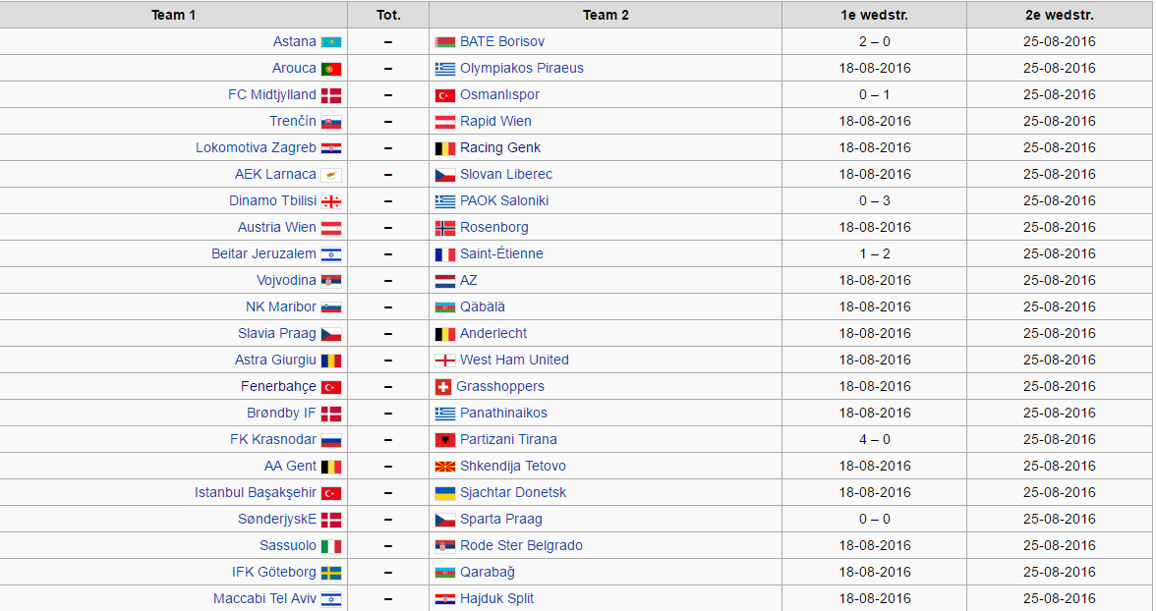Image resolution: width=1156 pixels, height=611 pixels.
Task: Click the Croatian flag next to Lokomotiva Zagreb
Action: point(331,149)
